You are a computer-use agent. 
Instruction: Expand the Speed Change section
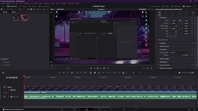point(164,59)
